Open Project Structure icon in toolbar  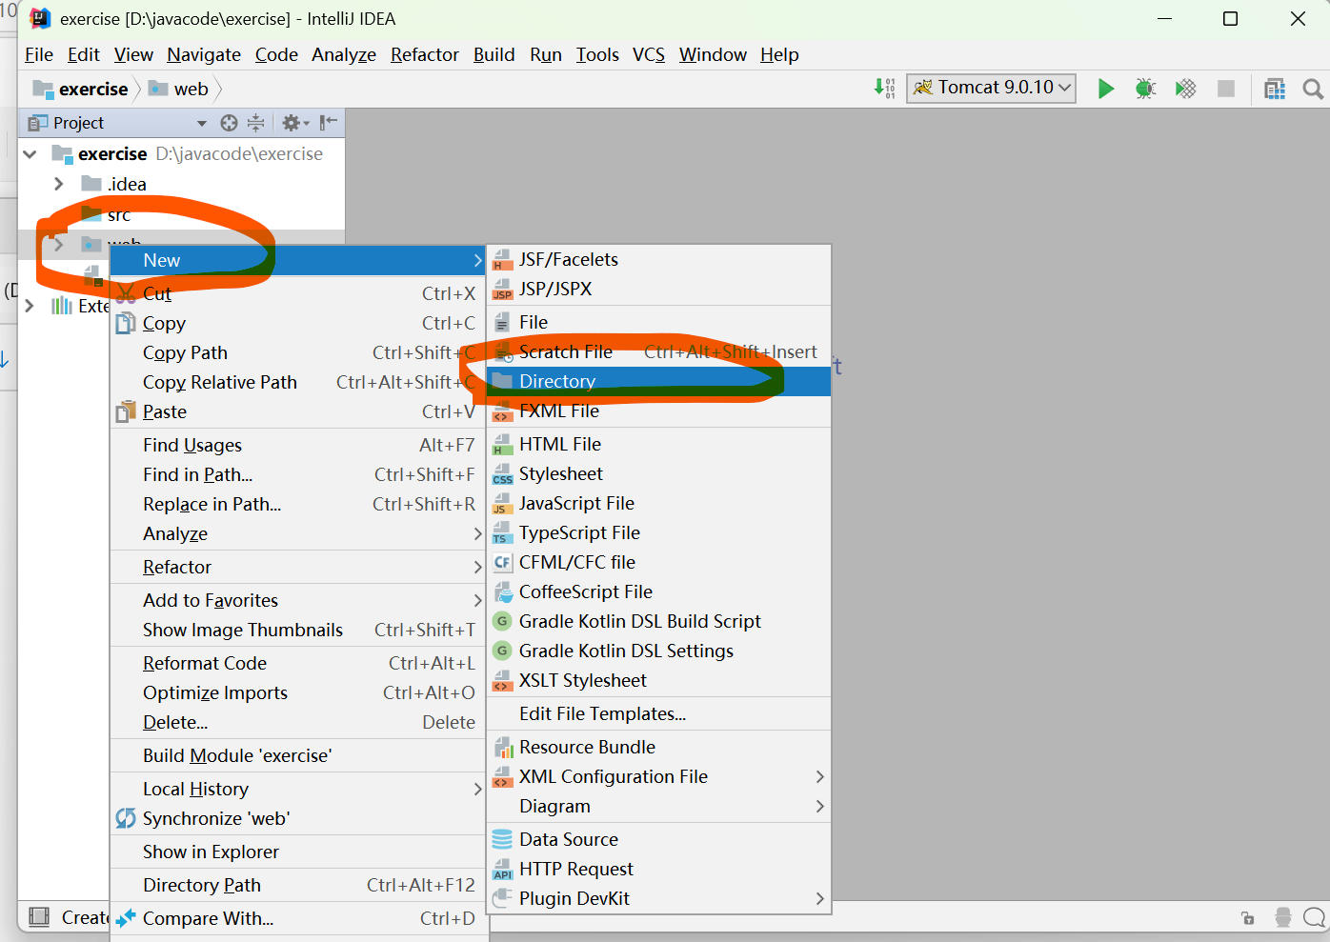1275,89
